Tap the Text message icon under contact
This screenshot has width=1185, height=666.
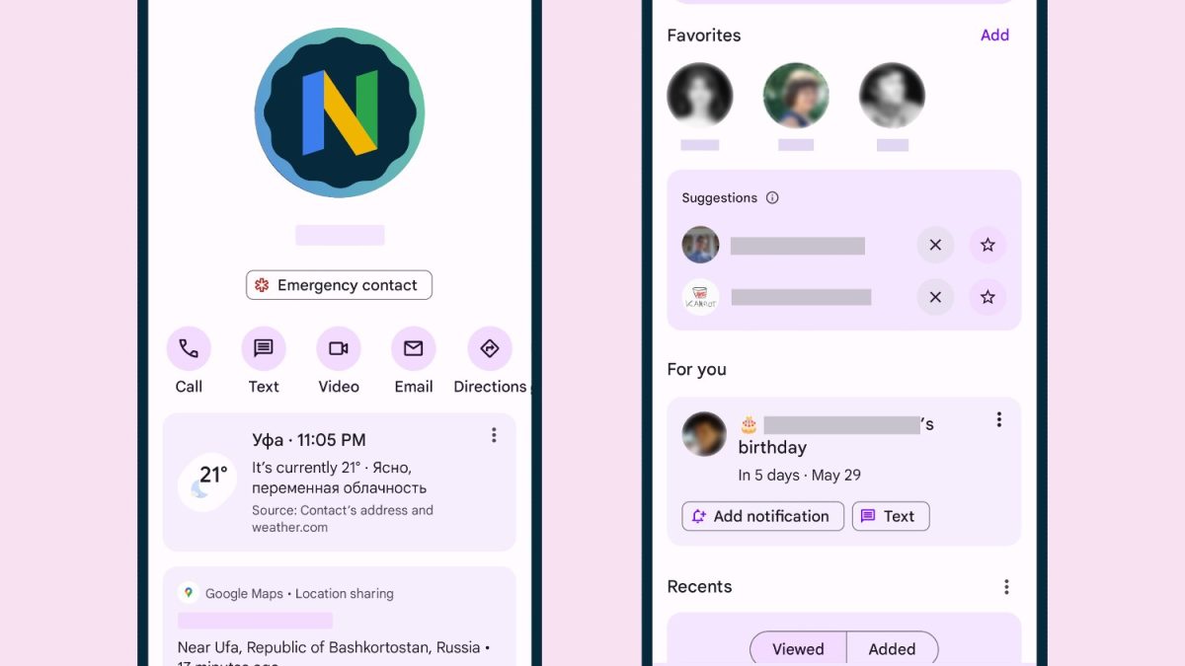click(x=264, y=348)
